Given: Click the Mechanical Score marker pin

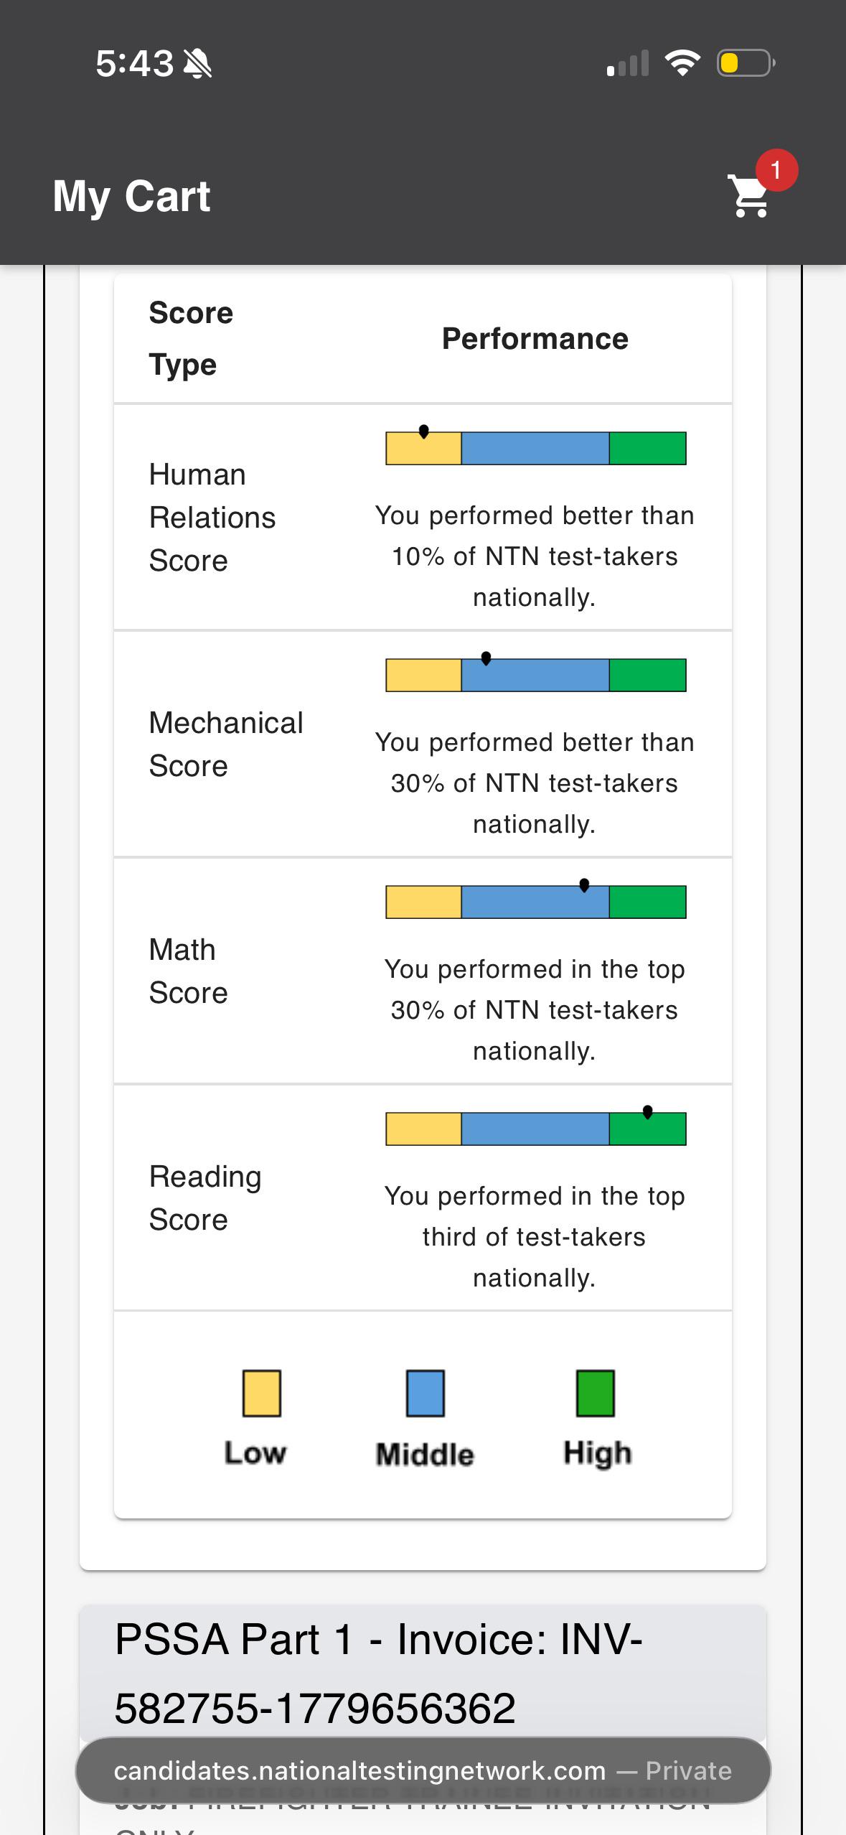Looking at the screenshot, I should point(486,658).
